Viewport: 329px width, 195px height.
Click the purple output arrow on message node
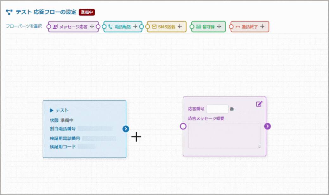click(x=267, y=126)
